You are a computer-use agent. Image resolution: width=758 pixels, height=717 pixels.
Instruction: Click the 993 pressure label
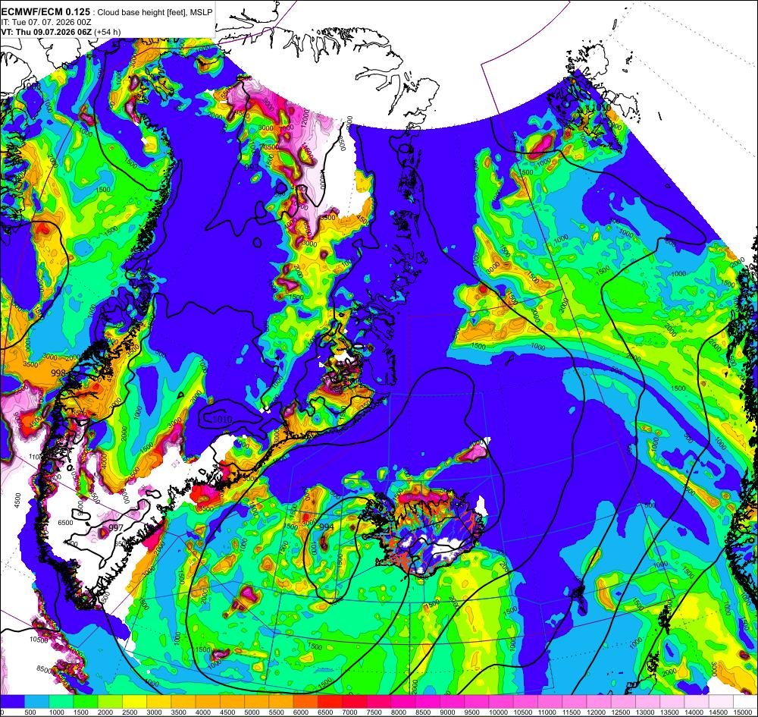(252, 168)
